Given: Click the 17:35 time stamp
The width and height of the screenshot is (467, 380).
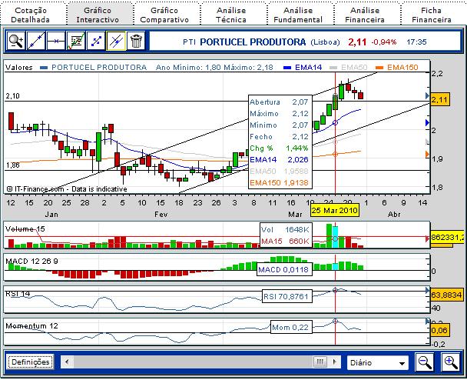Looking at the screenshot, I should pos(416,42).
